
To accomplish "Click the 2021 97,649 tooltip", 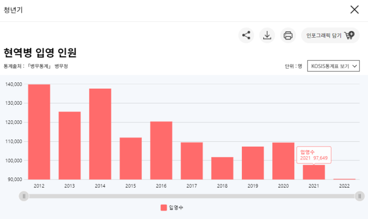I will click(314, 155).
